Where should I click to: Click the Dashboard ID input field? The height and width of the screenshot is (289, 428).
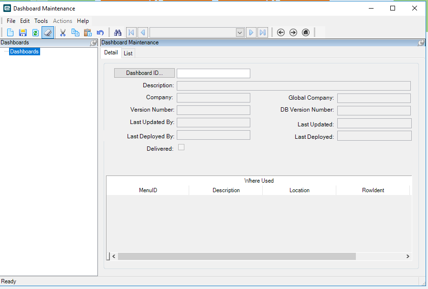coord(214,73)
